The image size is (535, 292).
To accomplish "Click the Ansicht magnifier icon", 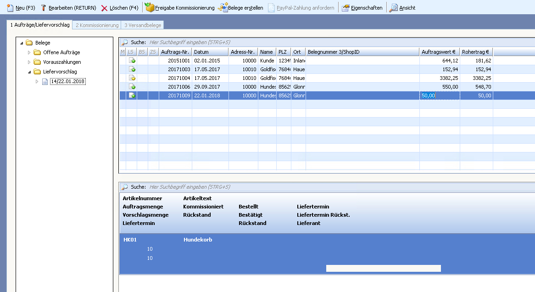I will click(x=394, y=8).
